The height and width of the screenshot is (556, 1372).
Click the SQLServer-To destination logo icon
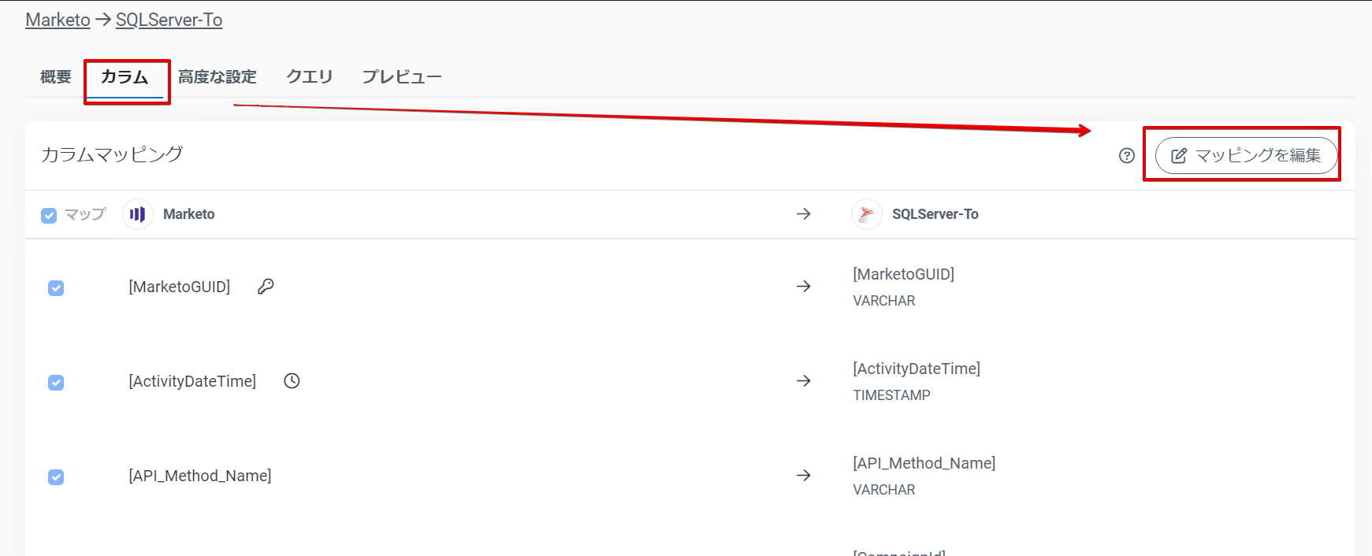(x=866, y=214)
